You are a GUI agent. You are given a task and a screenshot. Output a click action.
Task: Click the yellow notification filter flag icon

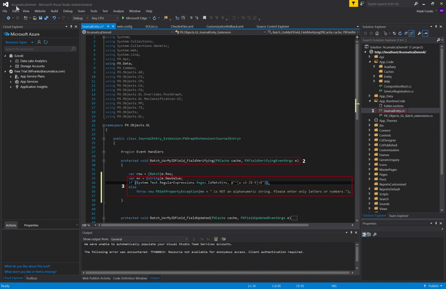pos(353,3)
